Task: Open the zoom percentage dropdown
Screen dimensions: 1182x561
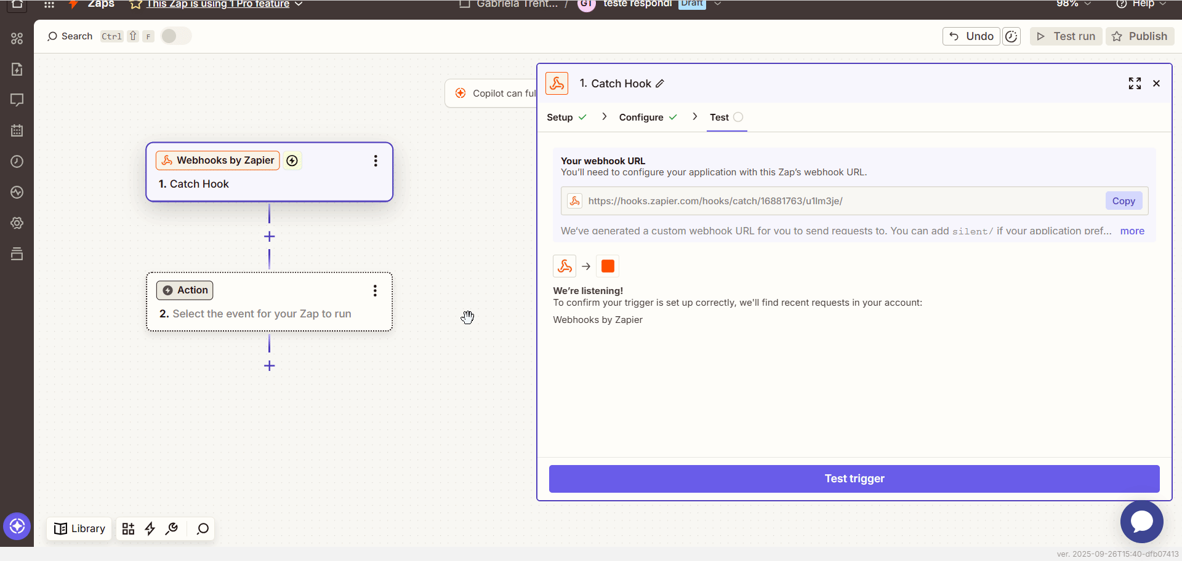Action: pyautogui.click(x=1074, y=4)
